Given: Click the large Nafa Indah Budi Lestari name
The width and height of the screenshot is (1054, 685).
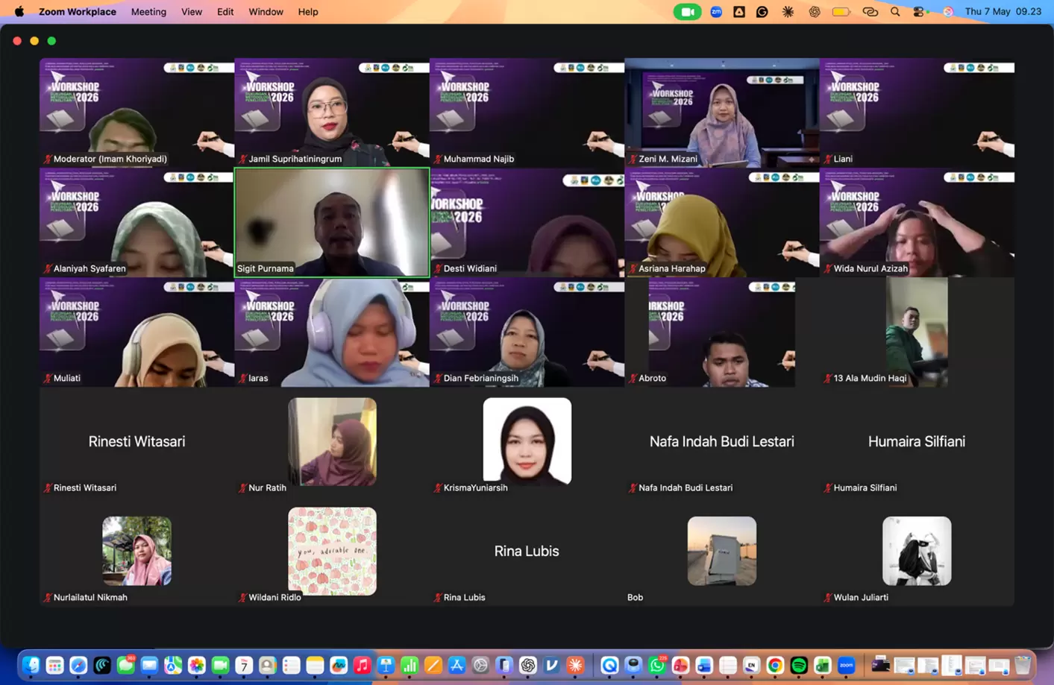Looking at the screenshot, I should [x=722, y=441].
